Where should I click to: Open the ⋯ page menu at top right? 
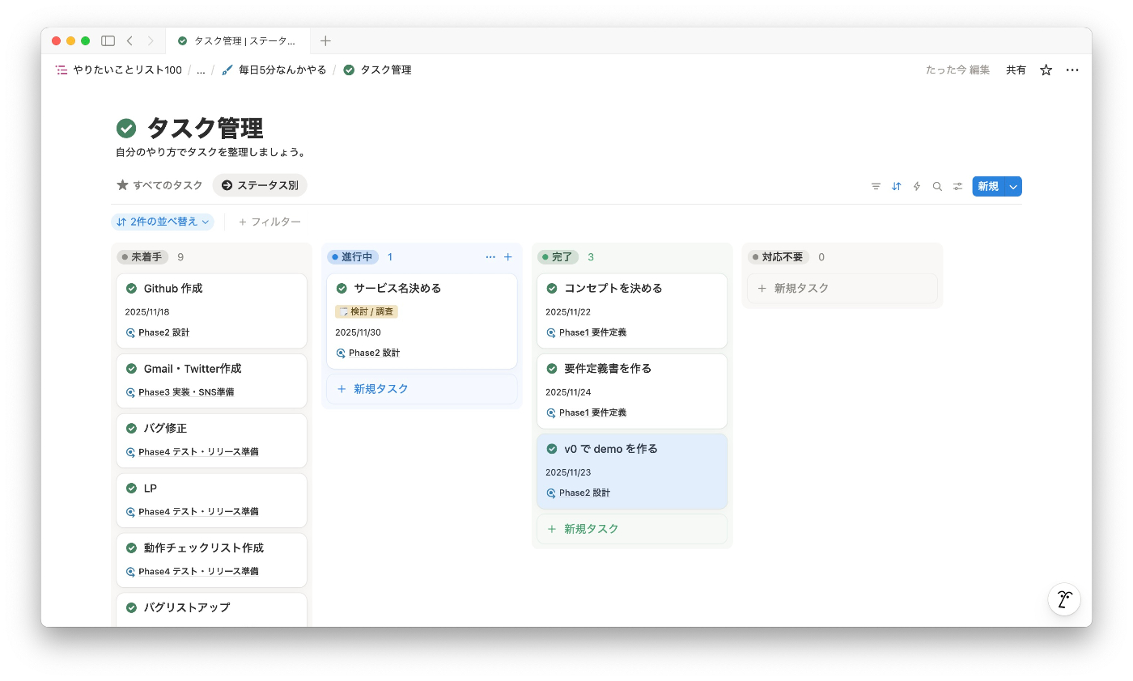(1072, 70)
